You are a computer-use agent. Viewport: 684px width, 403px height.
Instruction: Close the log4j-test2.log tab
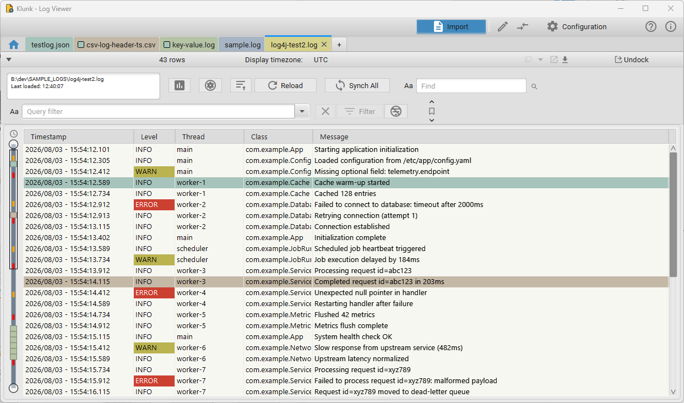click(x=324, y=45)
